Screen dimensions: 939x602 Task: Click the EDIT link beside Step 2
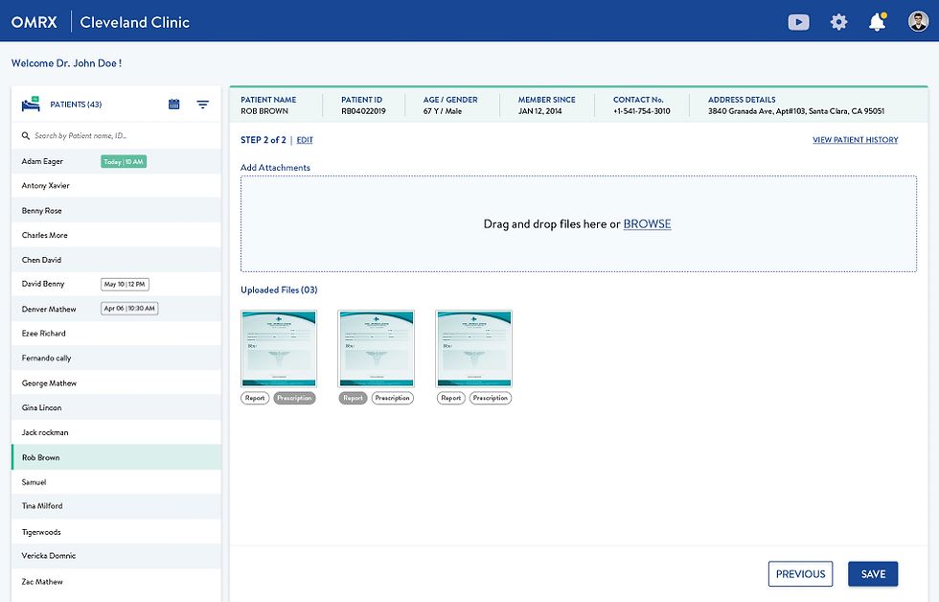(305, 140)
